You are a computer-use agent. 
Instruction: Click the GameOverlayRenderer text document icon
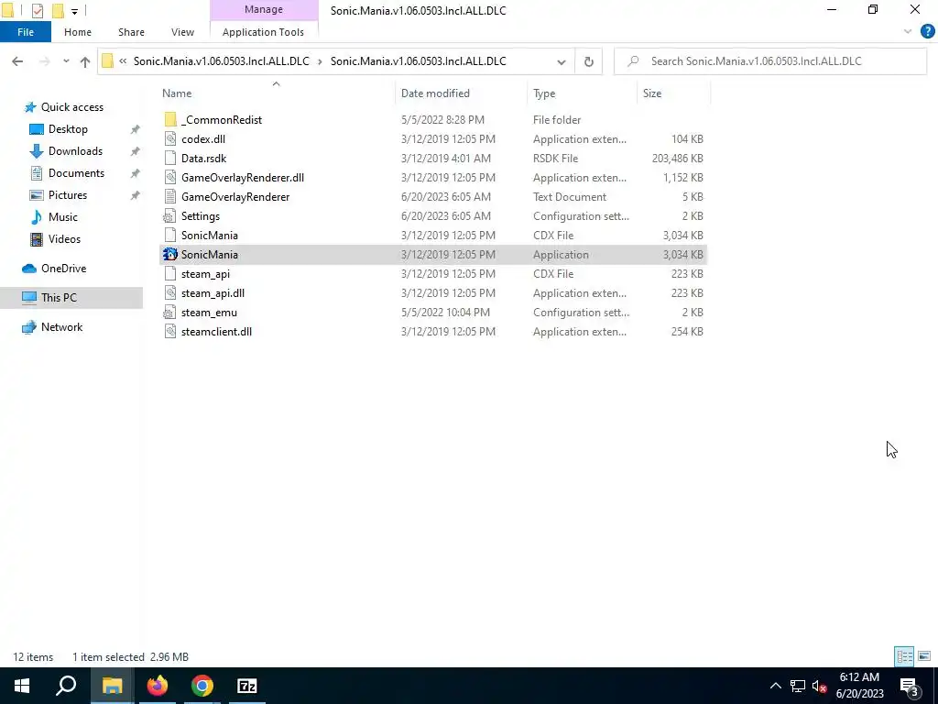(170, 196)
